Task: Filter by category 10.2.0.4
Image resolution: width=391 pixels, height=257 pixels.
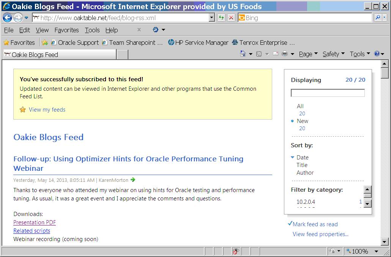Action: 306,202
